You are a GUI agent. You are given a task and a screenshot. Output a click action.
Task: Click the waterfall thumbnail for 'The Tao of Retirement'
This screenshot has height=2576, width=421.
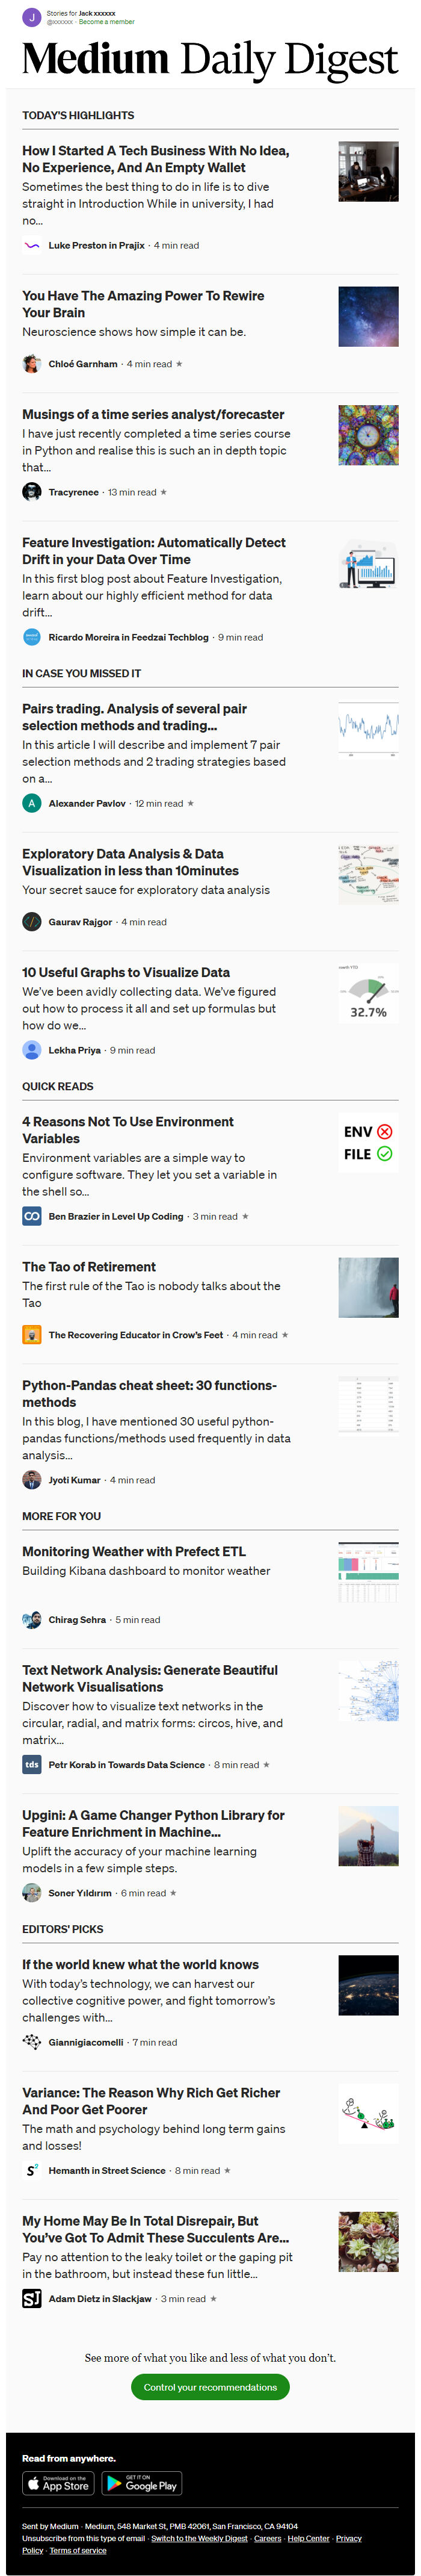pos(369,1288)
